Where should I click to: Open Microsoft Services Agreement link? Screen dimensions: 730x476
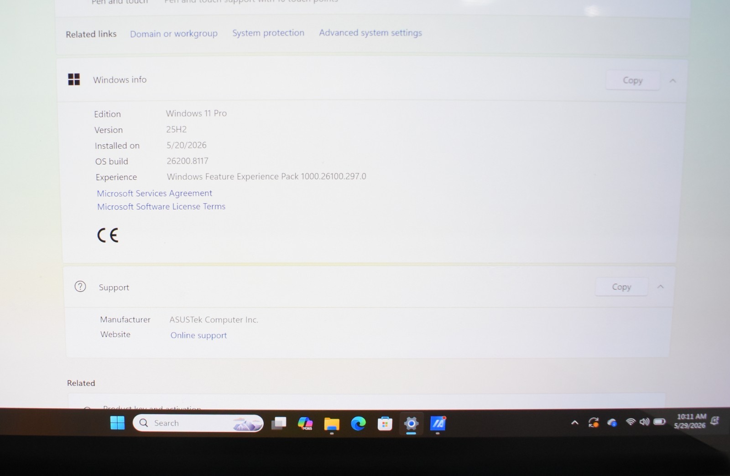pyautogui.click(x=155, y=193)
